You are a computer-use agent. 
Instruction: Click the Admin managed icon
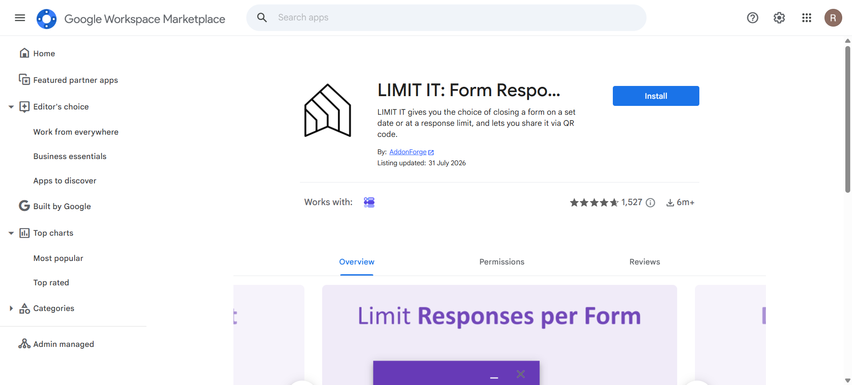pyautogui.click(x=24, y=344)
